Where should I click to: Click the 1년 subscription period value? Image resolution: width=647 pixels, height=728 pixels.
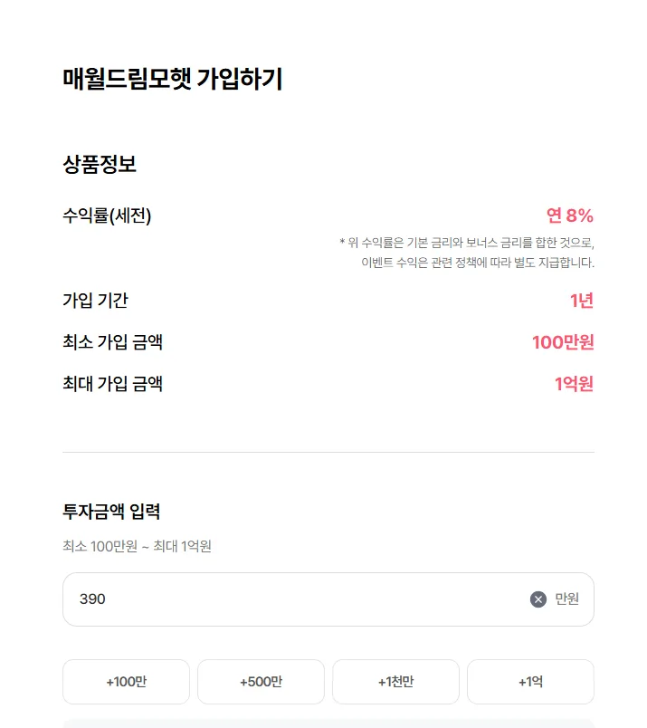pyautogui.click(x=582, y=301)
